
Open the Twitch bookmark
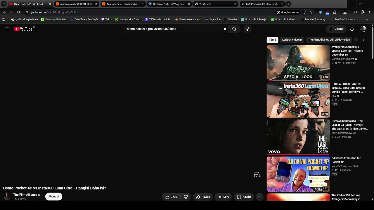pyautogui.click(x=107, y=20)
